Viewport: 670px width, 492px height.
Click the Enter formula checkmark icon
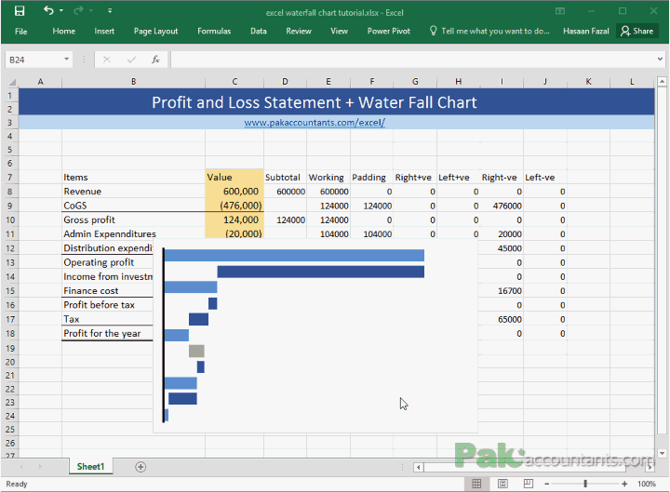[x=131, y=60]
